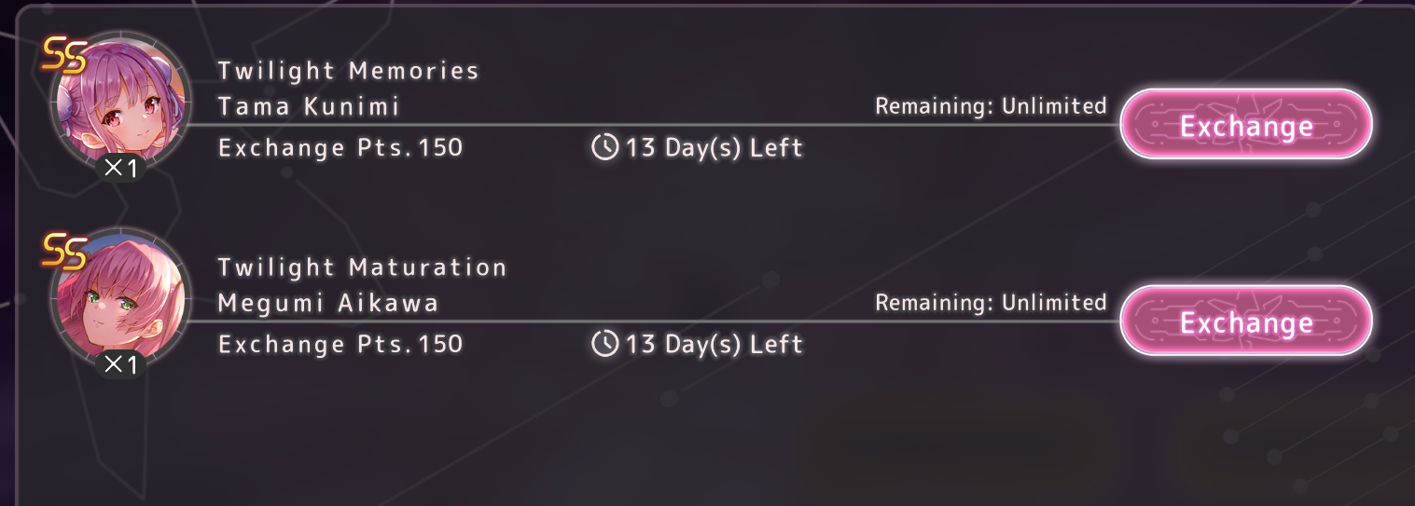1415x506 pixels.
Task: Select the Twilight Maturation title text
Action: pos(362,267)
